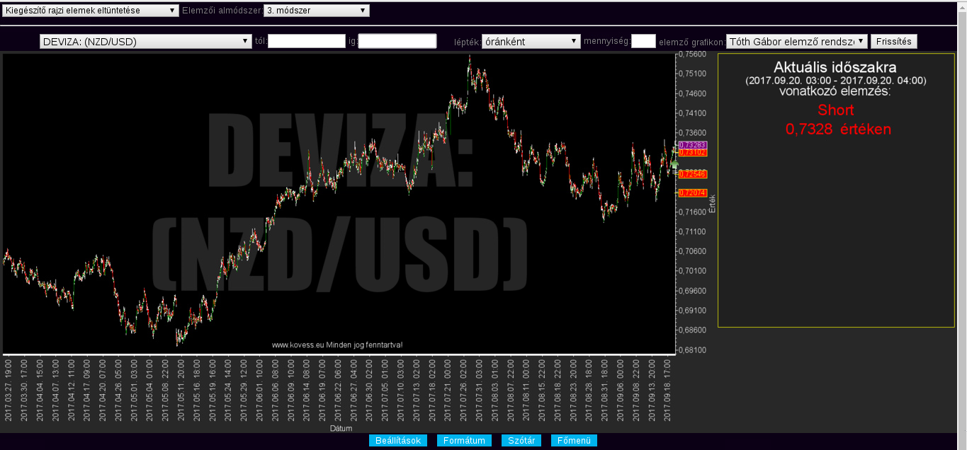Click the red 'Short' analysis signal text

tap(835, 110)
